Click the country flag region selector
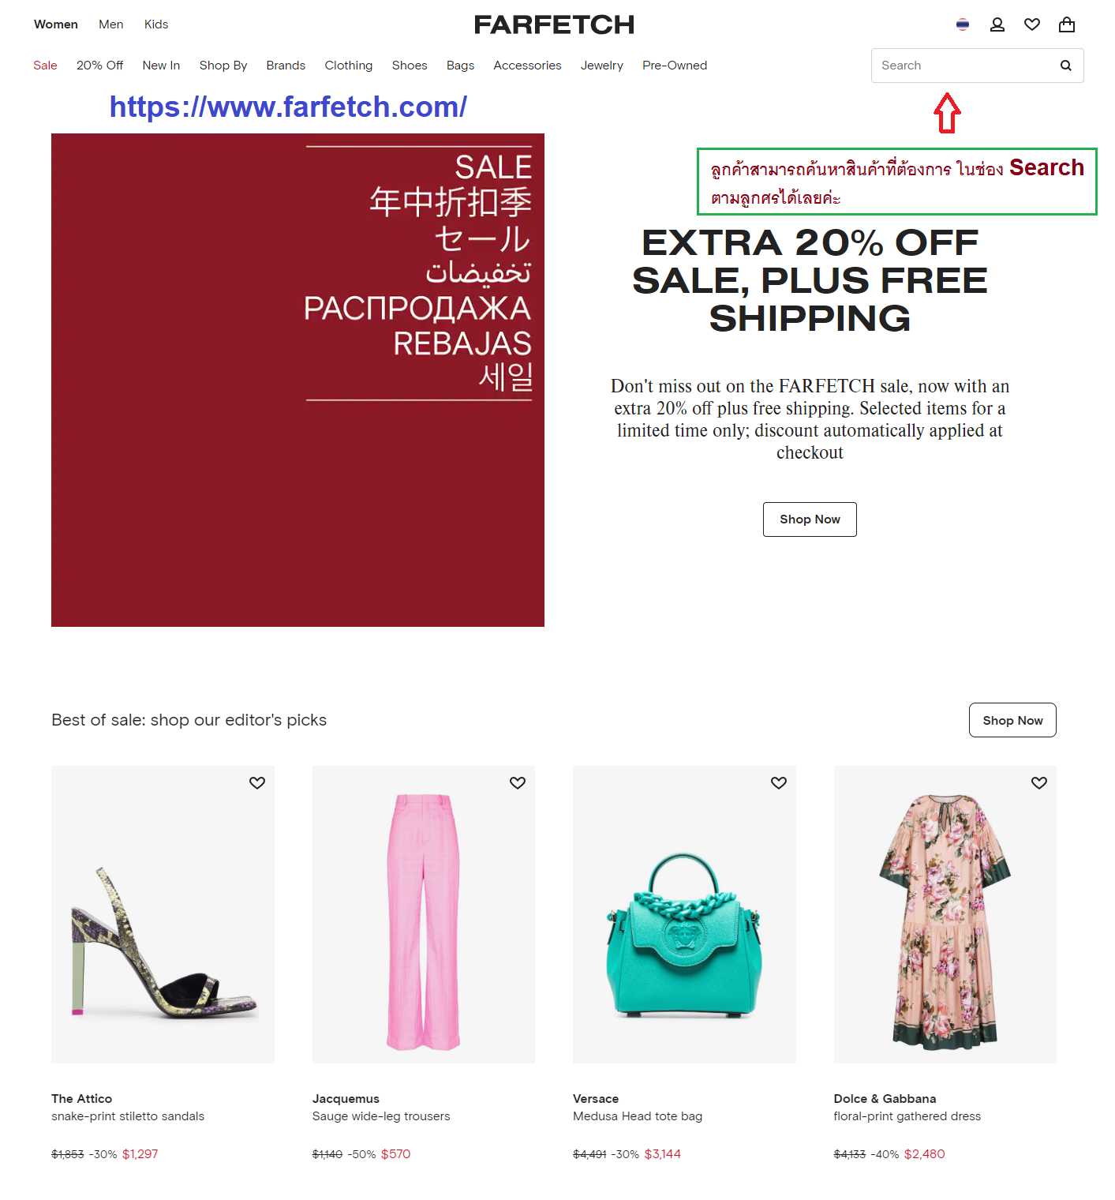This screenshot has width=1115, height=1200. pyautogui.click(x=962, y=24)
